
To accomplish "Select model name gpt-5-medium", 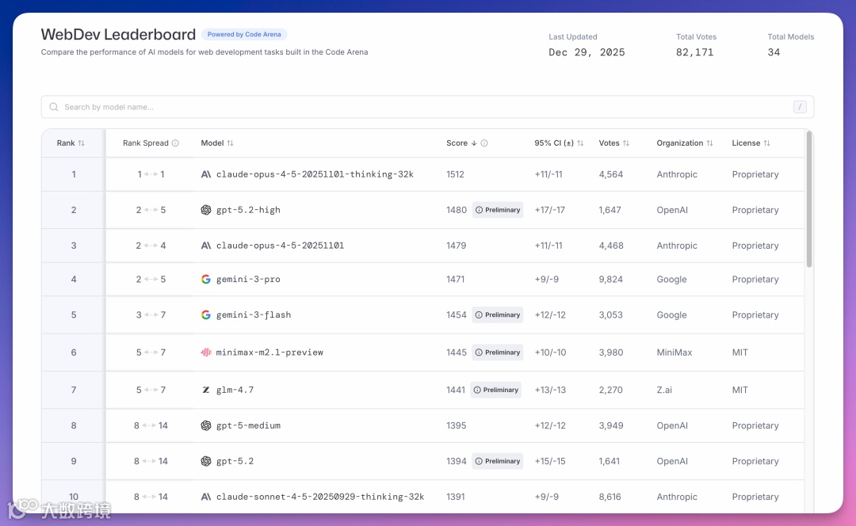I will coord(248,425).
